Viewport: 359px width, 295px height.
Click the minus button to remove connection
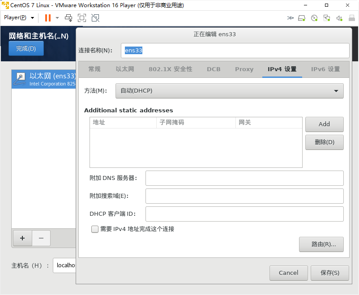(41, 238)
